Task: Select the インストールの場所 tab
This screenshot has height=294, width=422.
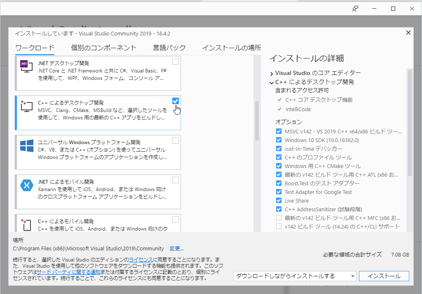Action: pyautogui.click(x=231, y=47)
